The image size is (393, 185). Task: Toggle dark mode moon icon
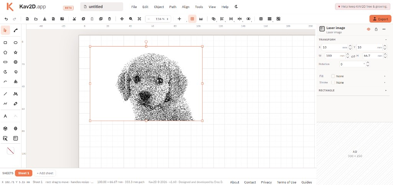[236, 7]
